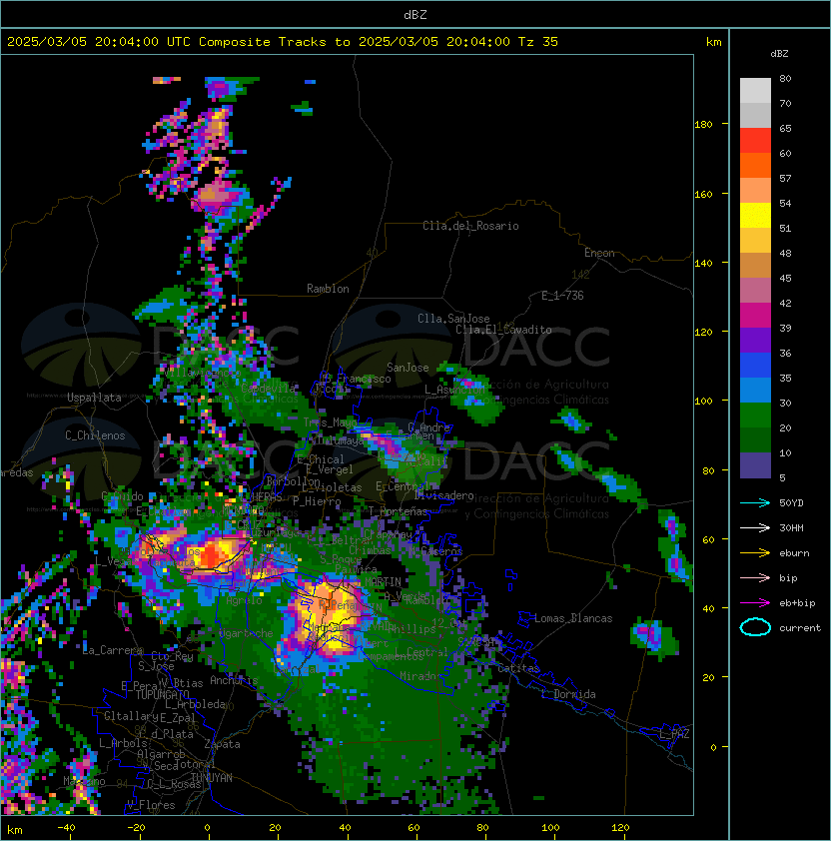Screen dimensions: 831x841
Task: Pick the purple 36–39 dBZ color band
Action: click(755, 340)
